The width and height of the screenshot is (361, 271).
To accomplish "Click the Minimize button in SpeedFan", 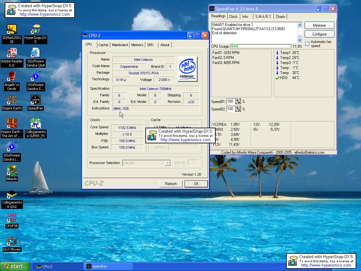I will click(319, 25).
